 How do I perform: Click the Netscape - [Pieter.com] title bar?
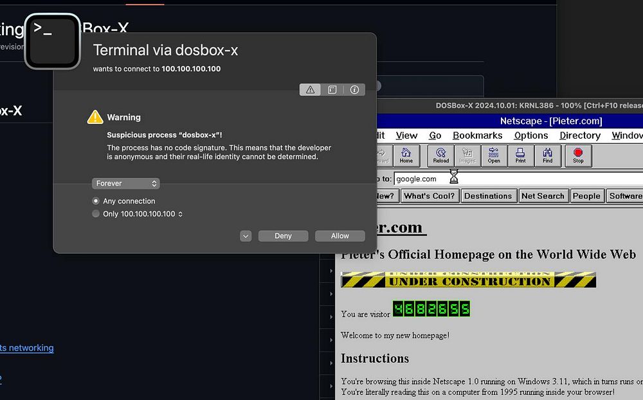click(510, 121)
